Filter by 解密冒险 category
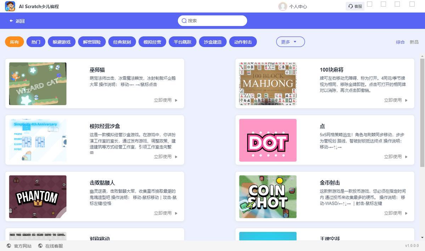 [92, 42]
